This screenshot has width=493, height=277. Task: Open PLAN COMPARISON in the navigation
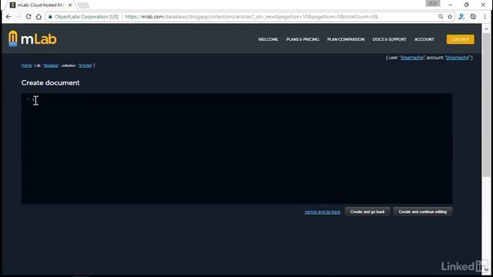click(346, 39)
